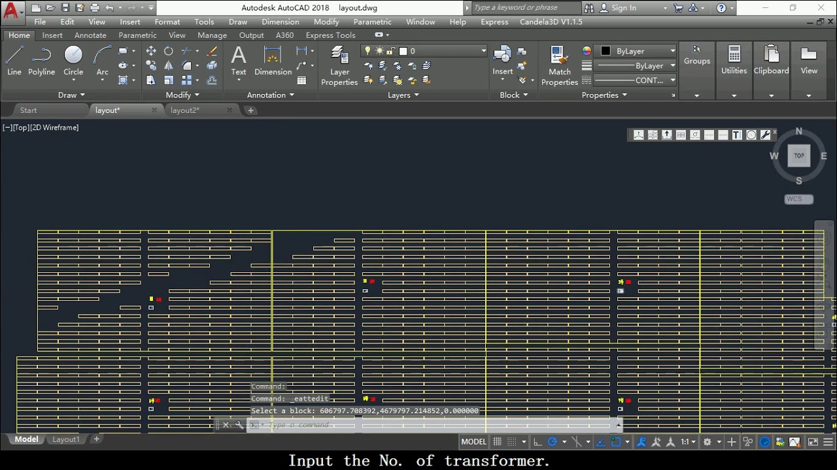Expand the Annotation panel dropdown
Image resolution: width=837 pixels, height=470 pixels.
click(x=271, y=95)
